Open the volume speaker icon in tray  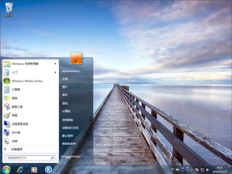[x=208, y=169]
